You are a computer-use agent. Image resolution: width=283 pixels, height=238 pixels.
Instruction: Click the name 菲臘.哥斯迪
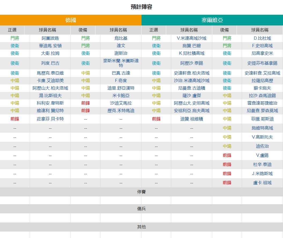(x=262, y=119)
